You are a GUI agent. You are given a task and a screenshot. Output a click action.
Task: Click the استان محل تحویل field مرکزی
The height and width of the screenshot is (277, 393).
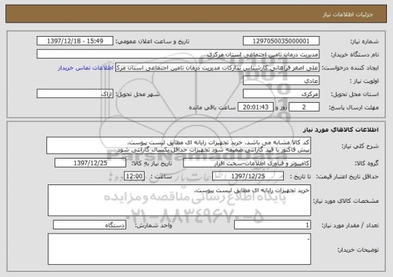(281, 94)
